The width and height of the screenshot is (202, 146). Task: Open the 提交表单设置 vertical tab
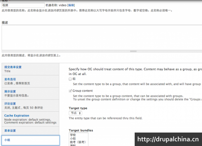pyautogui.click(x=31, y=69)
